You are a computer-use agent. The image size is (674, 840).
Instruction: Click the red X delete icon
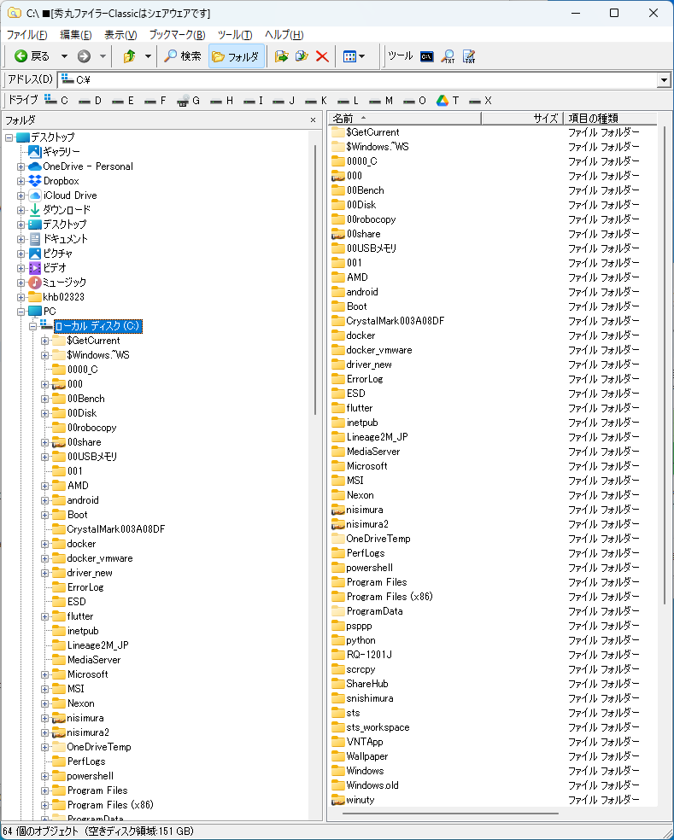click(322, 56)
